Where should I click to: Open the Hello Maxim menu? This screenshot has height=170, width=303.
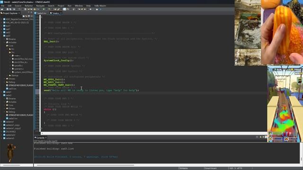[x=100, y=6]
